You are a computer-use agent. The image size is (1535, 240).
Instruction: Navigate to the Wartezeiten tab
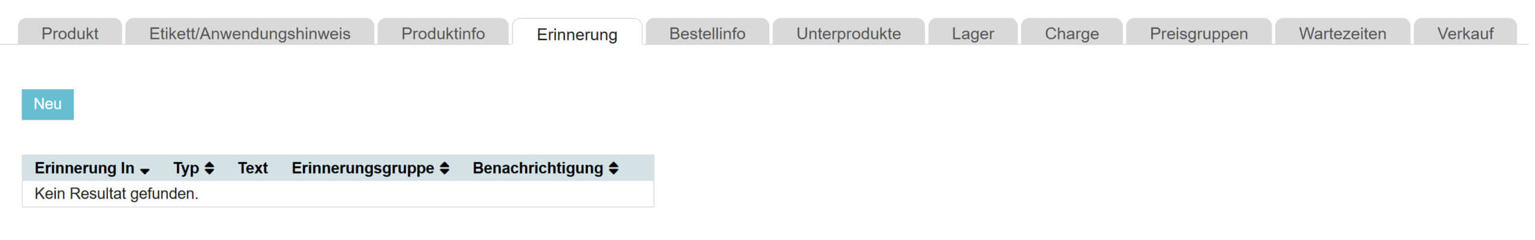tap(1343, 34)
